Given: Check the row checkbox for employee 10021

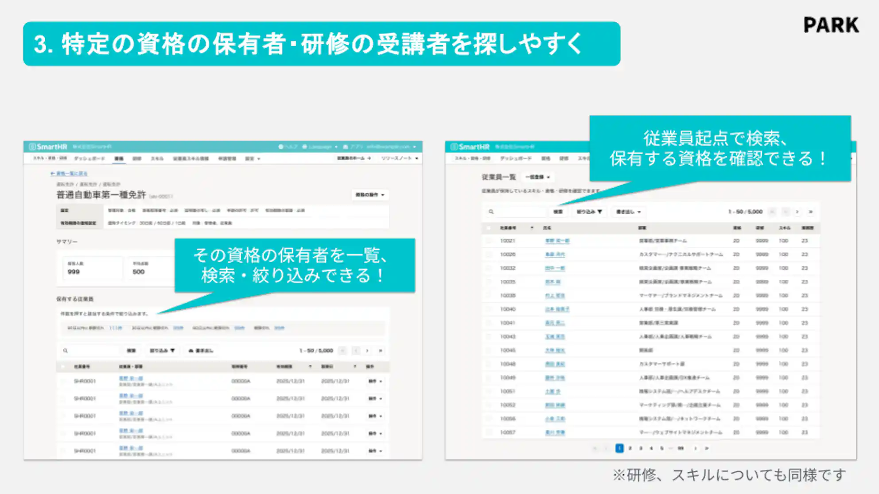Looking at the screenshot, I should [489, 241].
